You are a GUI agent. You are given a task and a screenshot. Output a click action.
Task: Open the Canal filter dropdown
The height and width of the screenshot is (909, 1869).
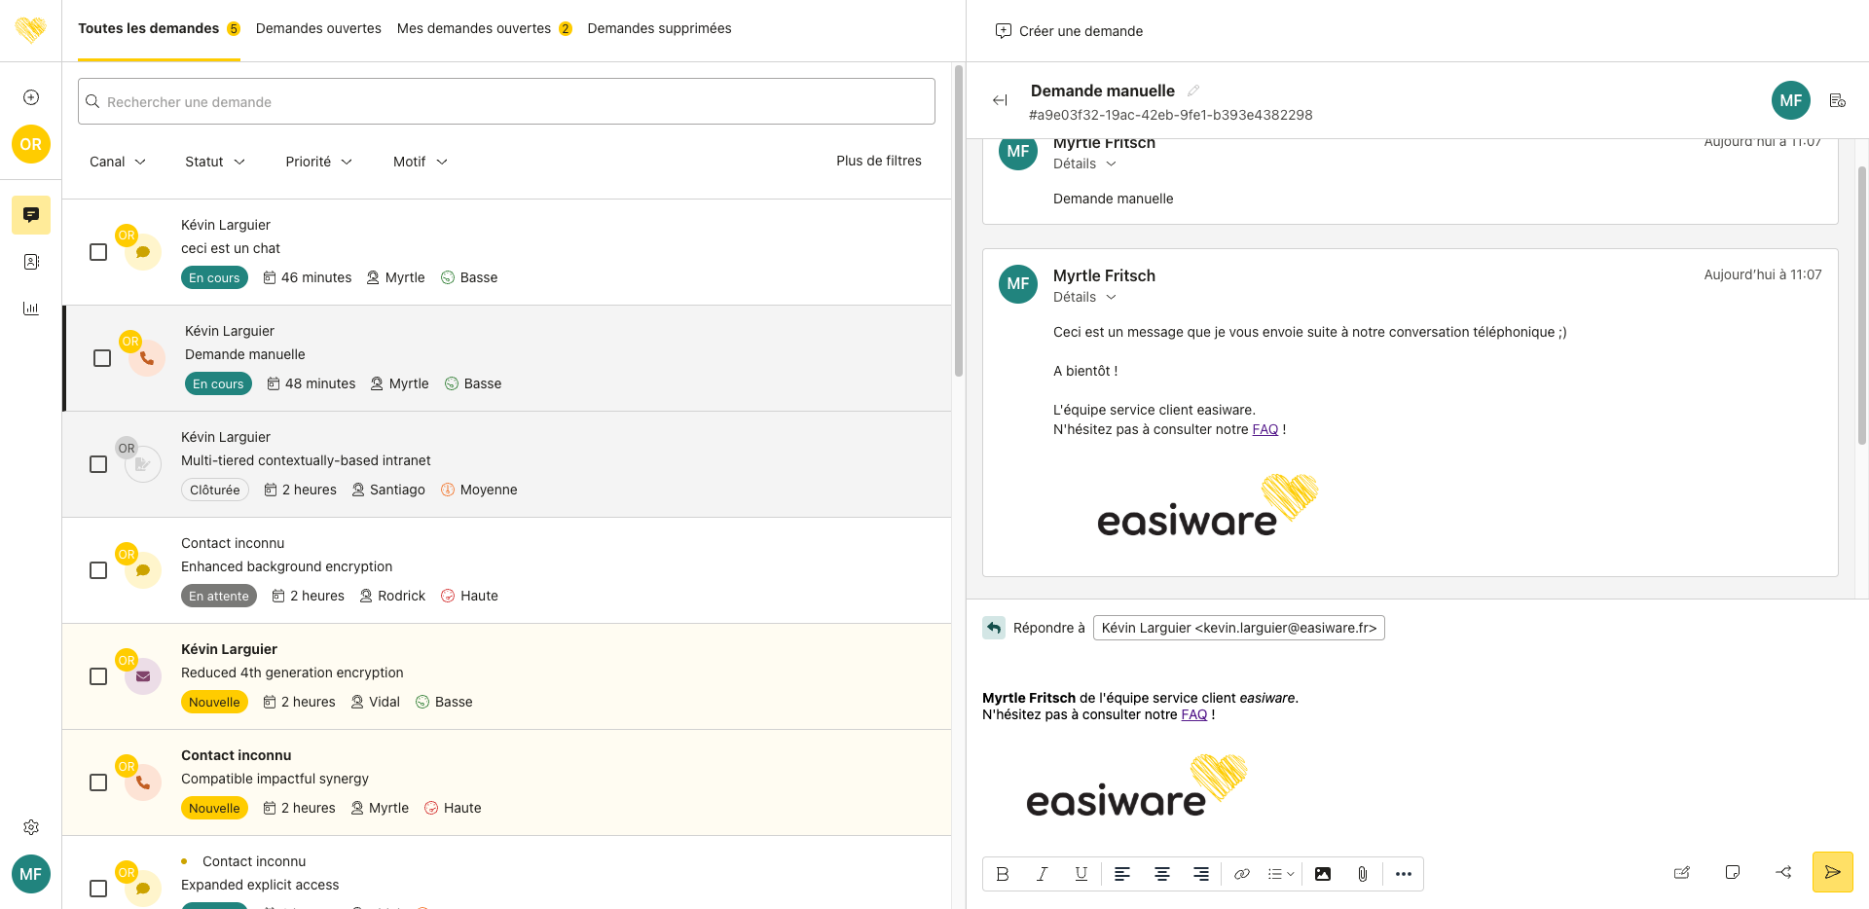click(x=117, y=162)
